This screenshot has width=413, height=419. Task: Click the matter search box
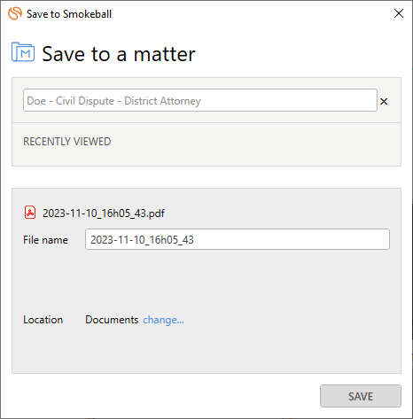[x=200, y=100]
